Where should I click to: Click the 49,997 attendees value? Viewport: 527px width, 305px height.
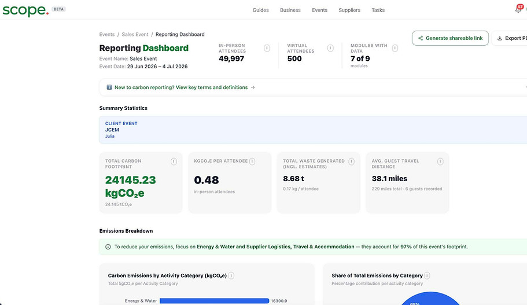pos(231,58)
